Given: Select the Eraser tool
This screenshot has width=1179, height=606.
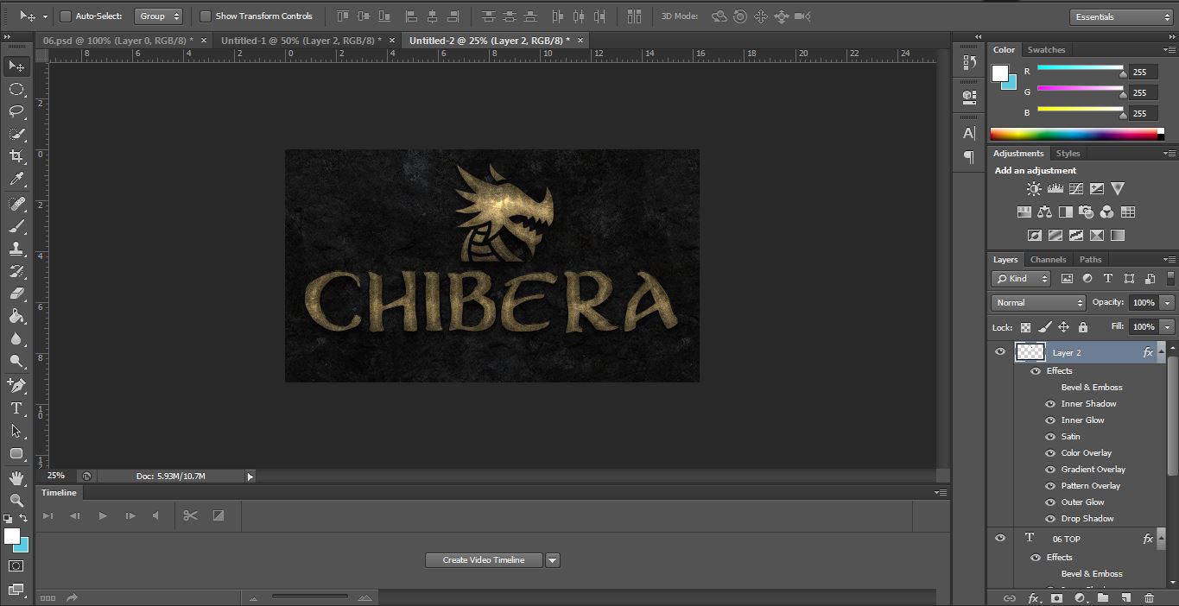Looking at the screenshot, I should click(x=16, y=294).
